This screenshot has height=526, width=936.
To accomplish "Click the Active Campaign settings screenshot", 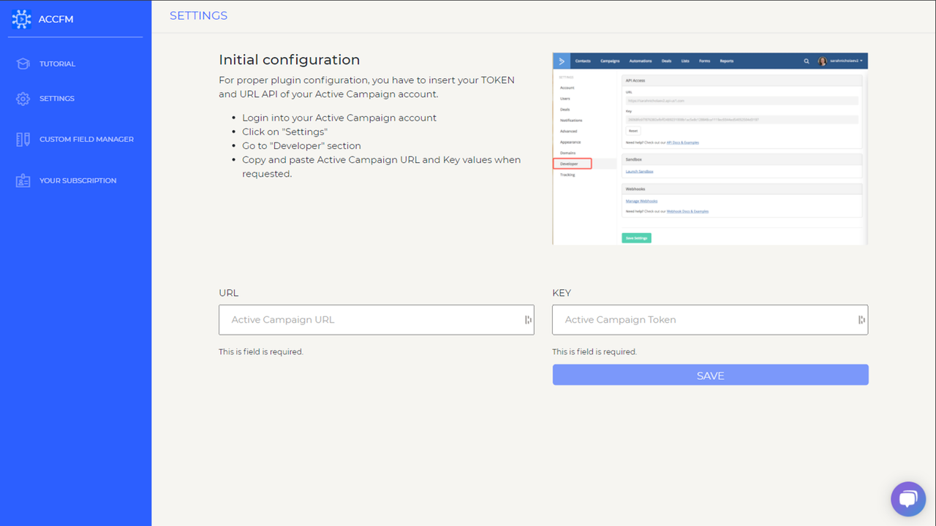I will [710, 148].
